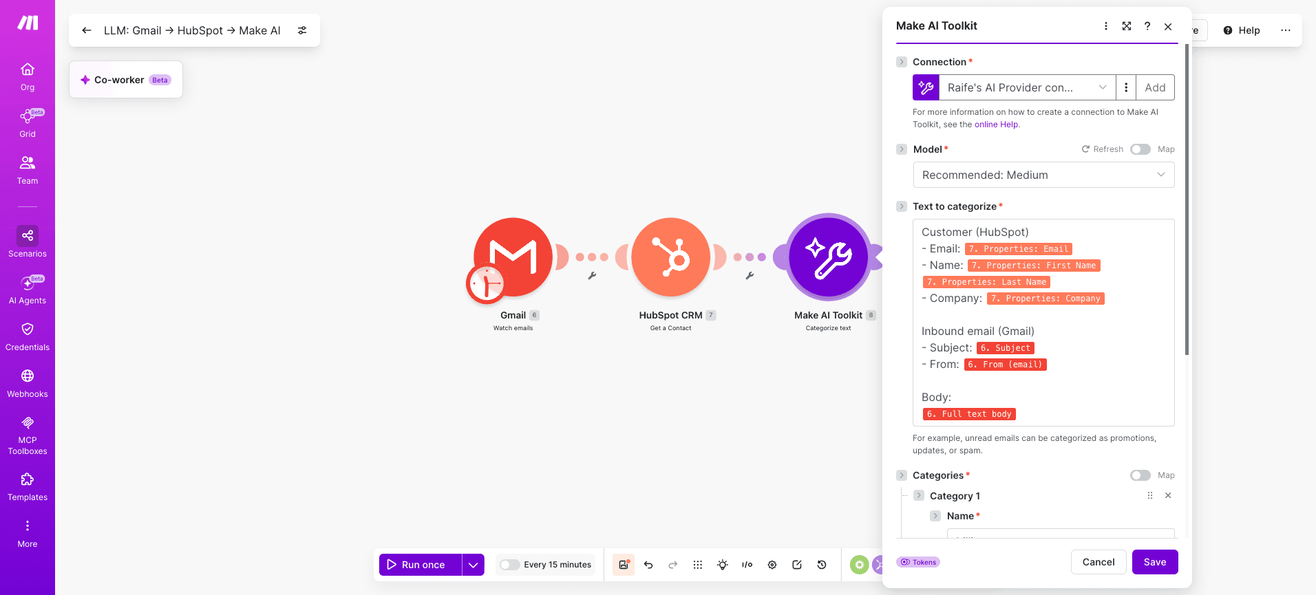This screenshot has width=1316, height=595.
Task: Add a new connection
Action: click(x=1155, y=87)
